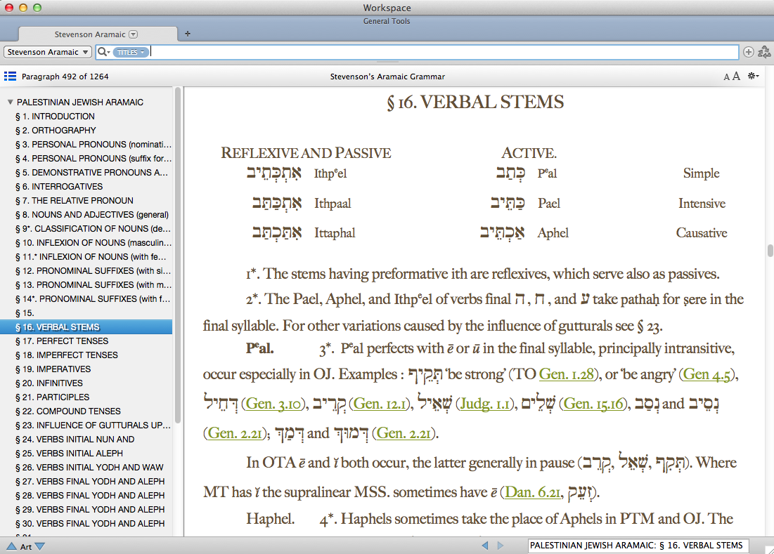The height and width of the screenshot is (554, 774).
Task: Open the Stevenson Aramaic tab dropdown arrow
Action: click(x=134, y=34)
